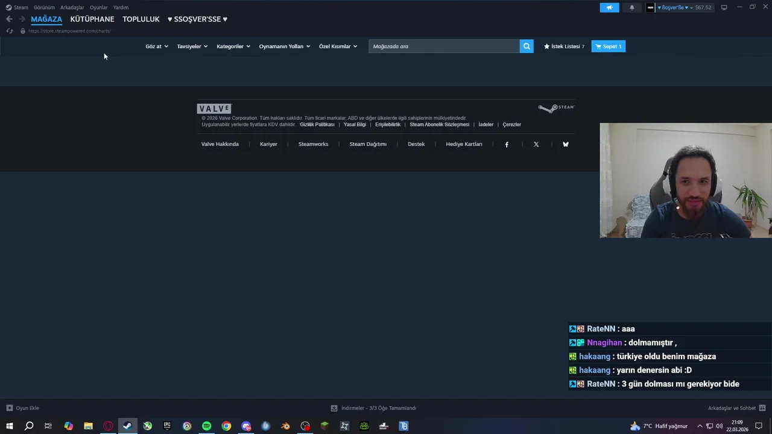Image resolution: width=772 pixels, height=434 pixels.
Task: Click the Steam logo in footer
Action: click(x=556, y=108)
